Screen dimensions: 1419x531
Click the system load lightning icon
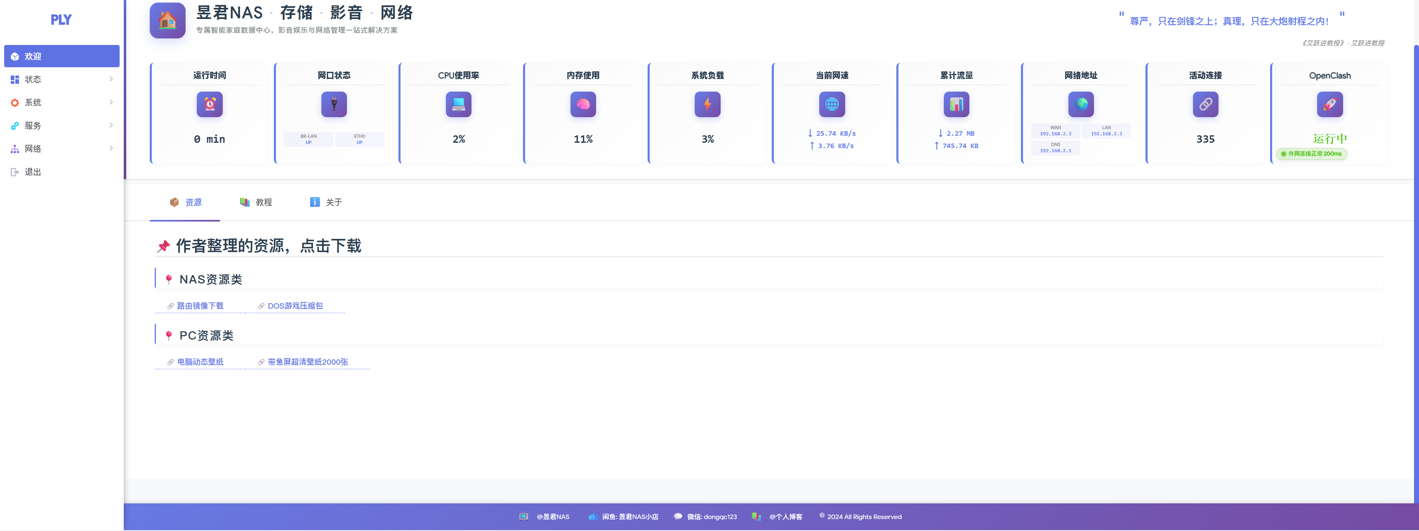(x=707, y=104)
